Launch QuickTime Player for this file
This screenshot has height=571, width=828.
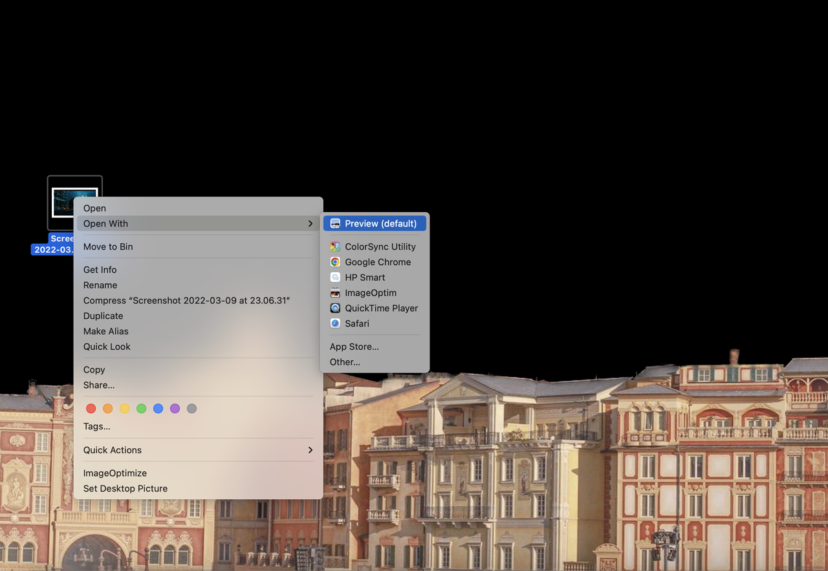380,308
